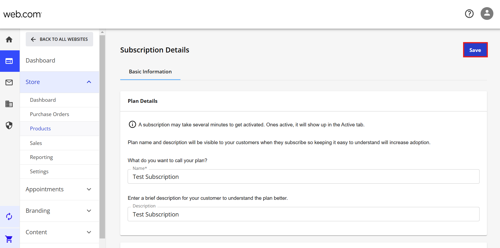The image size is (500, 248).
Task: Click the home icon in left rail
Action: pos(9,39)
